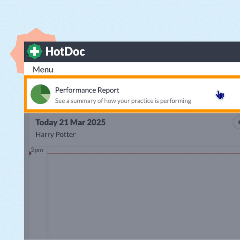Select practitioner Harry Potter

point(56,135)
